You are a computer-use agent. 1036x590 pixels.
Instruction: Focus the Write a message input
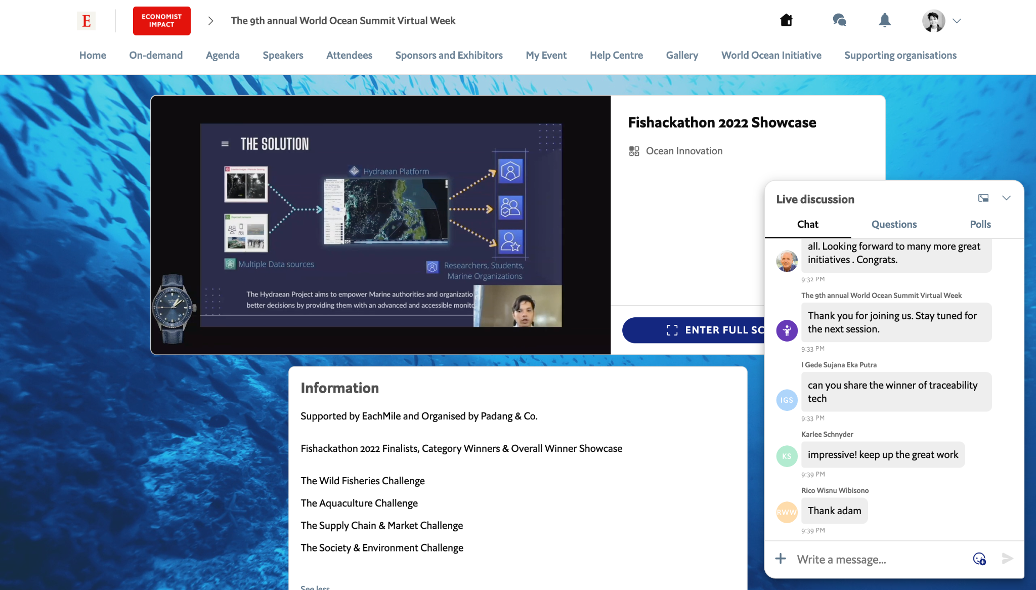pyautogui.click(x=879, y=559)
